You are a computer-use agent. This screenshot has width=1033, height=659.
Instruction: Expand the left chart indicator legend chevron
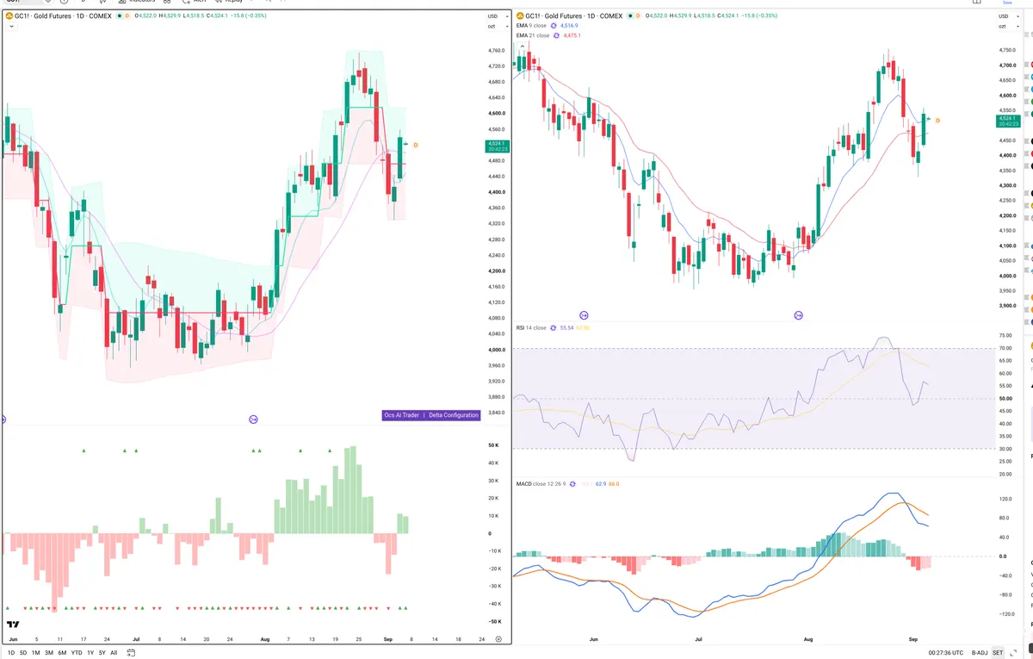coord(10,27)
